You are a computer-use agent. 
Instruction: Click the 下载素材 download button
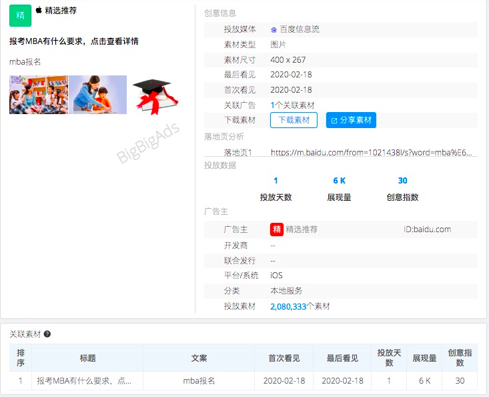pyautogui.click(x=294, y=120)
